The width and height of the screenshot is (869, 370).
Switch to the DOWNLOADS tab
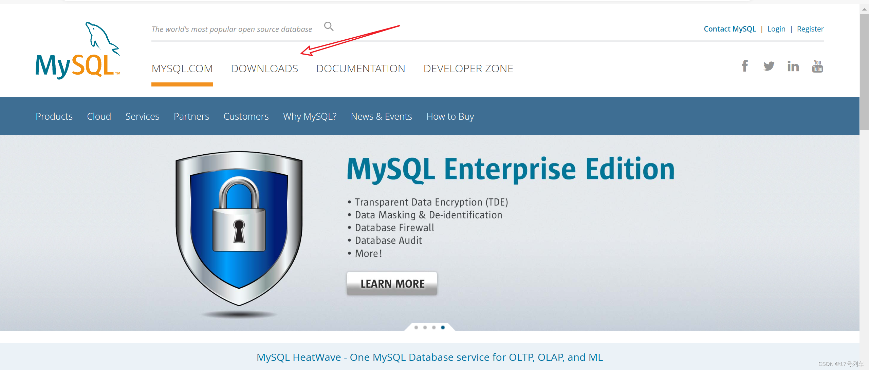tap(264, 68)
